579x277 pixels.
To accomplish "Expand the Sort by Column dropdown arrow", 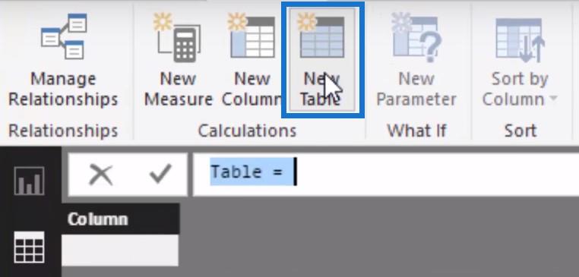I will click(x=553, y=99).
